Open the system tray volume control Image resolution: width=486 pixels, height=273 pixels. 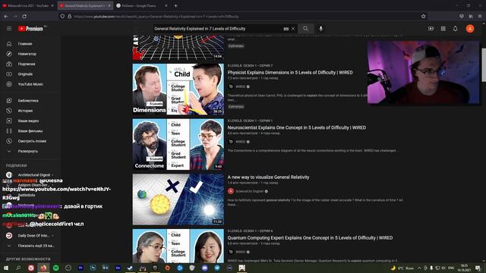point(443,268)
